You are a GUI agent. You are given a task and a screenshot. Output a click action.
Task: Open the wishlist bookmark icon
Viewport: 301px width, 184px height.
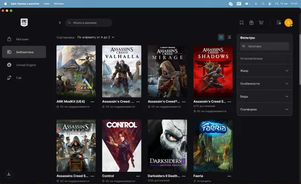click(x=241, y=23)
